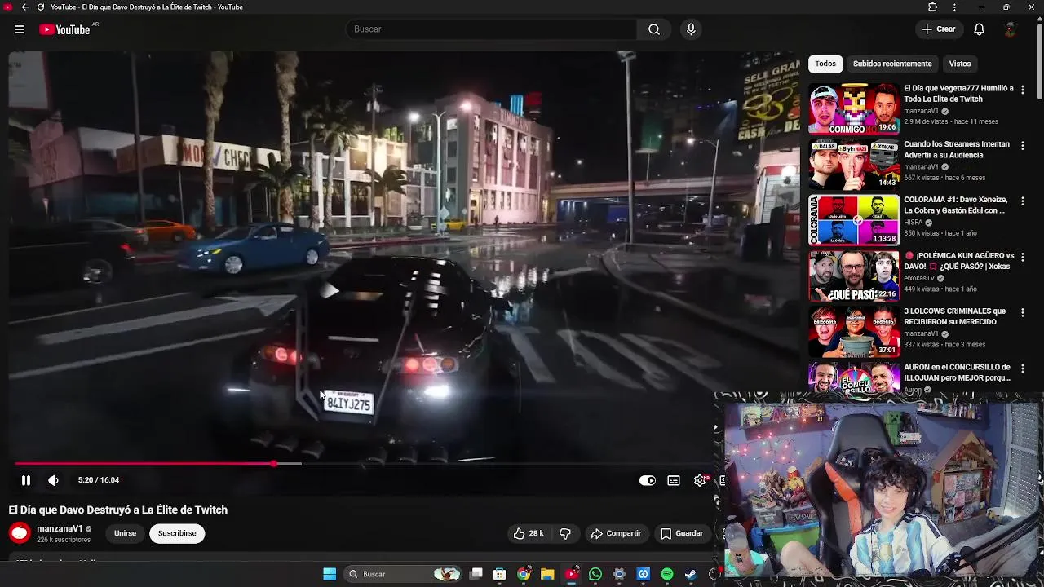Open the Windows Start menu
1044x587 pixels.
330,574
